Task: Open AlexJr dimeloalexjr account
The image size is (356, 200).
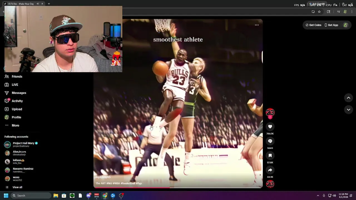Action: 15,153
